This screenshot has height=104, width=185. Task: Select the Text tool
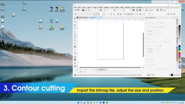pos(75,47)
